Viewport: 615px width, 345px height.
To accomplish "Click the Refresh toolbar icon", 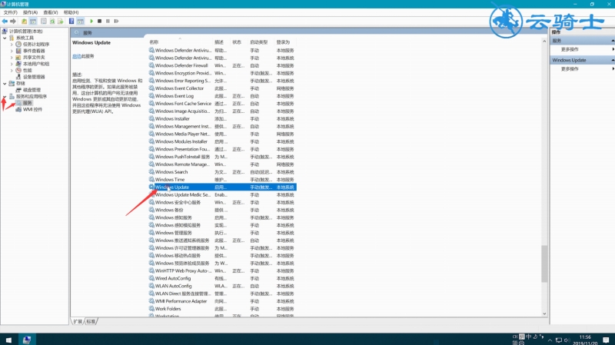I will click(x=52, y=22).
